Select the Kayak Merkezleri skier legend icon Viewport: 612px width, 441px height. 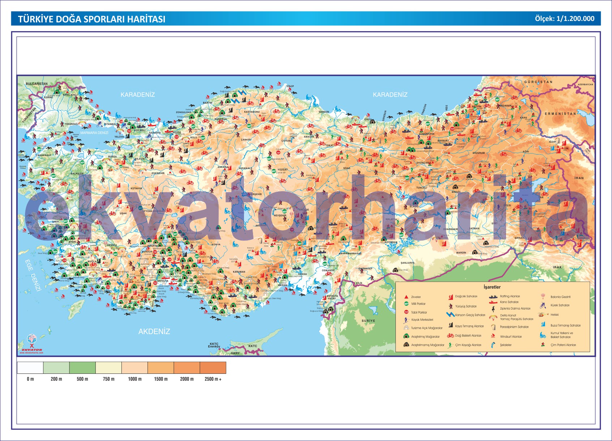coord(406,320)
